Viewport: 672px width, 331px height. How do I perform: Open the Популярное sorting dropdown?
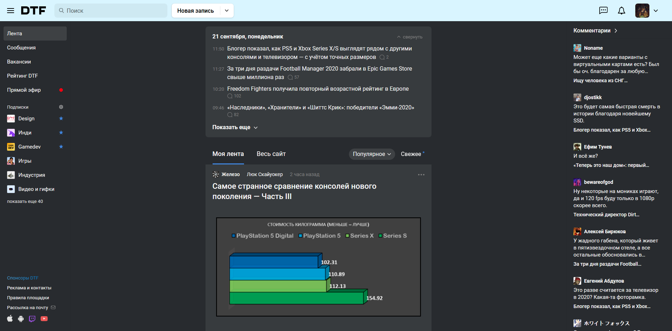click(372, 154)
